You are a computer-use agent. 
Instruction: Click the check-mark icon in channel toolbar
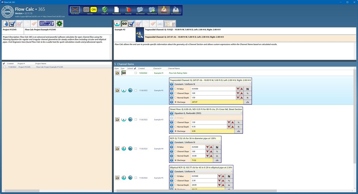(x=131, y=24)
